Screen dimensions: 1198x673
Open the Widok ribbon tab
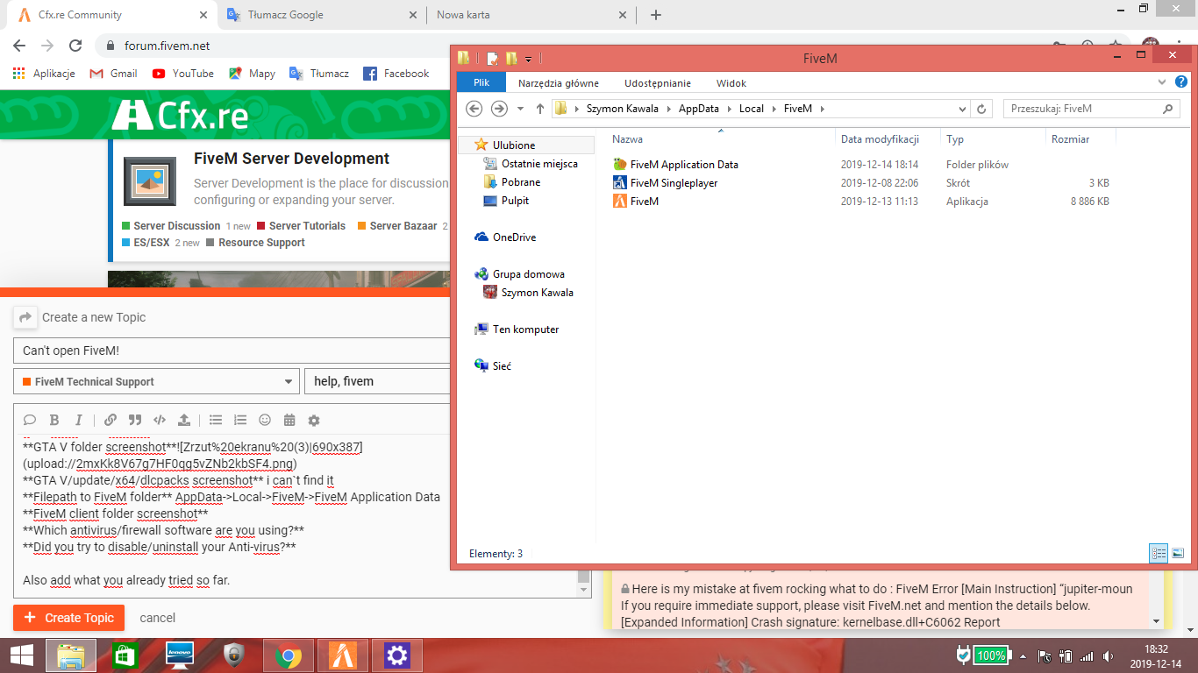(x=731, y=83)
